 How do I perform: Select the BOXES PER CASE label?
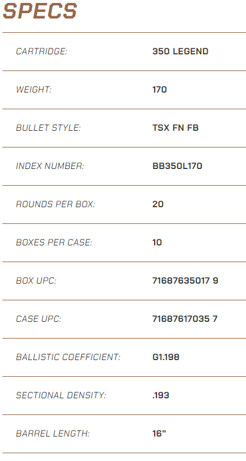click(x=54, y=242)
